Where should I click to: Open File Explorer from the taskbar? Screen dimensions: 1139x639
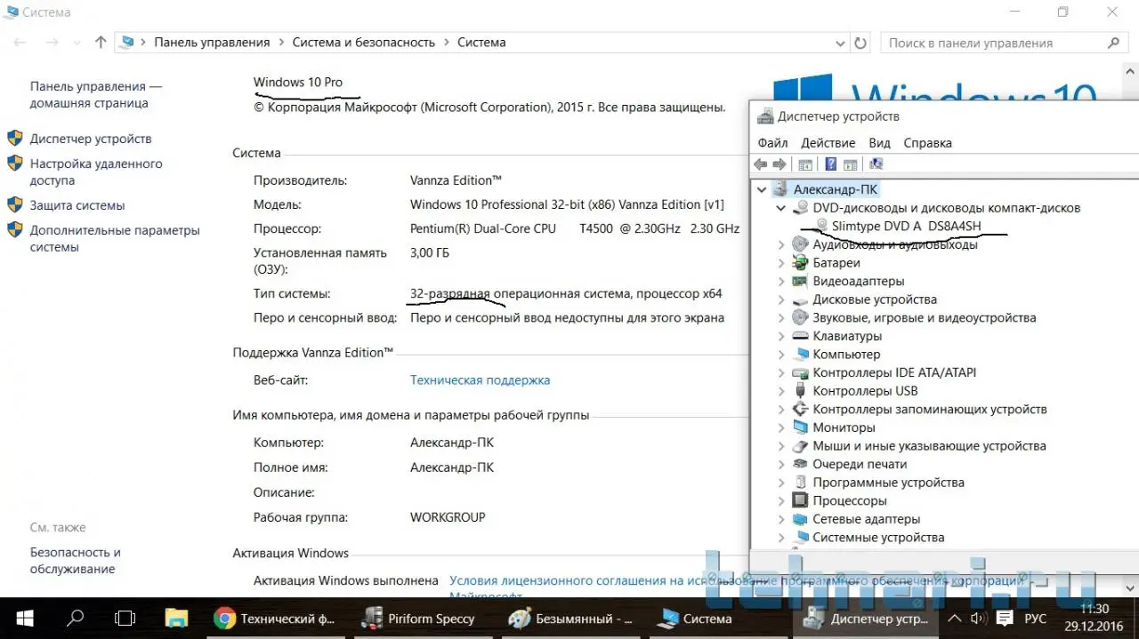pyautogui.click(x=177, y=618)
